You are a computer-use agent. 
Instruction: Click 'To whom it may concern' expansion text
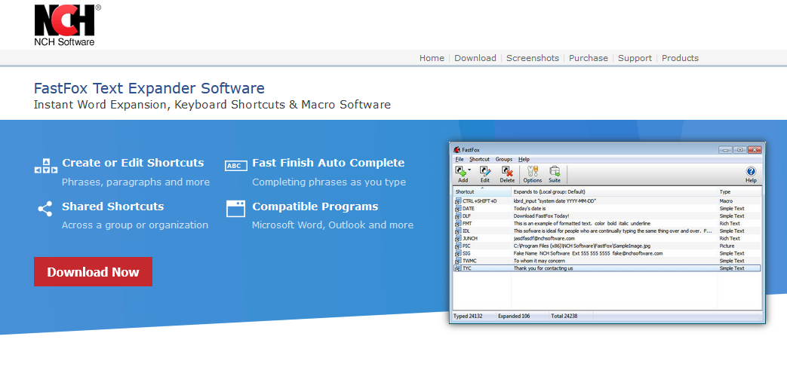(x=539, y=261)
